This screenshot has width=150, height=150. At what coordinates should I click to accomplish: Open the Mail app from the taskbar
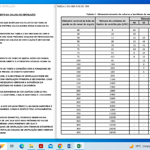click(50, 146)
